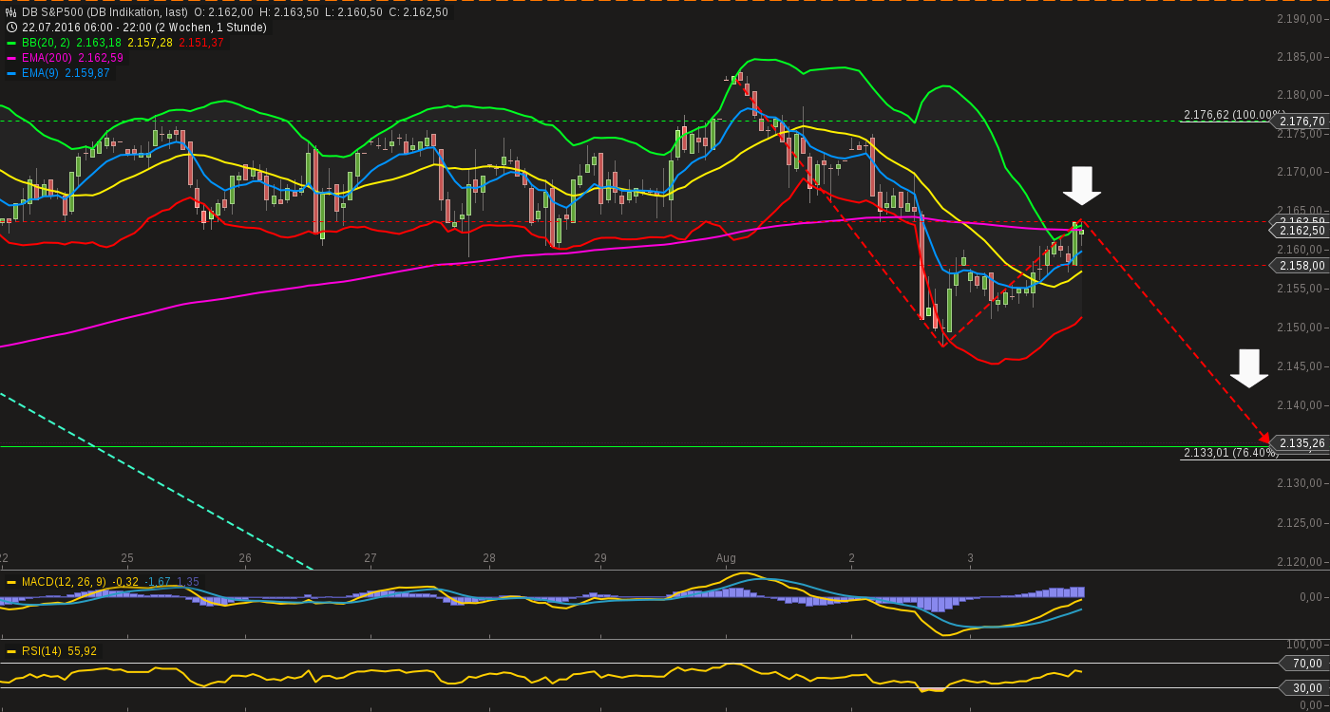Click the yellow MACD(12, 26, 9) color marker
This screenshot has width=1330, height=712.
[11, 582]
